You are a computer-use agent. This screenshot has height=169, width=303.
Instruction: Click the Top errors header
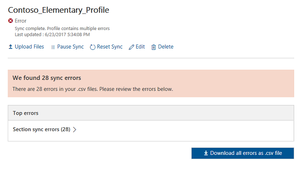tap(151, 113)
